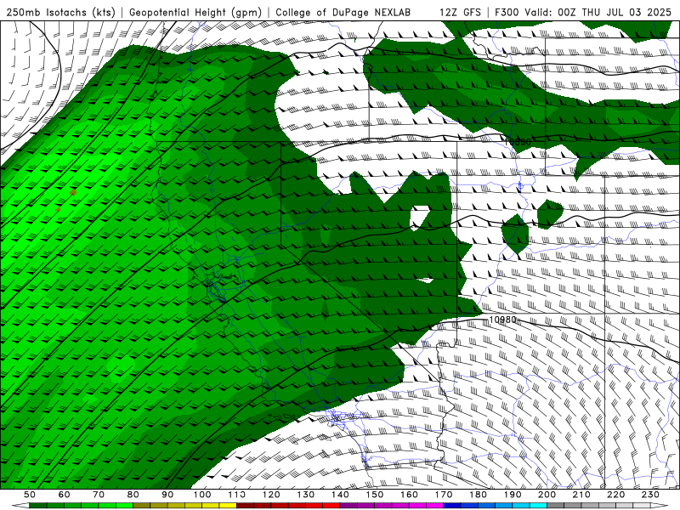
Task: Click the 10860 height contour label
Action: (518, 142)
